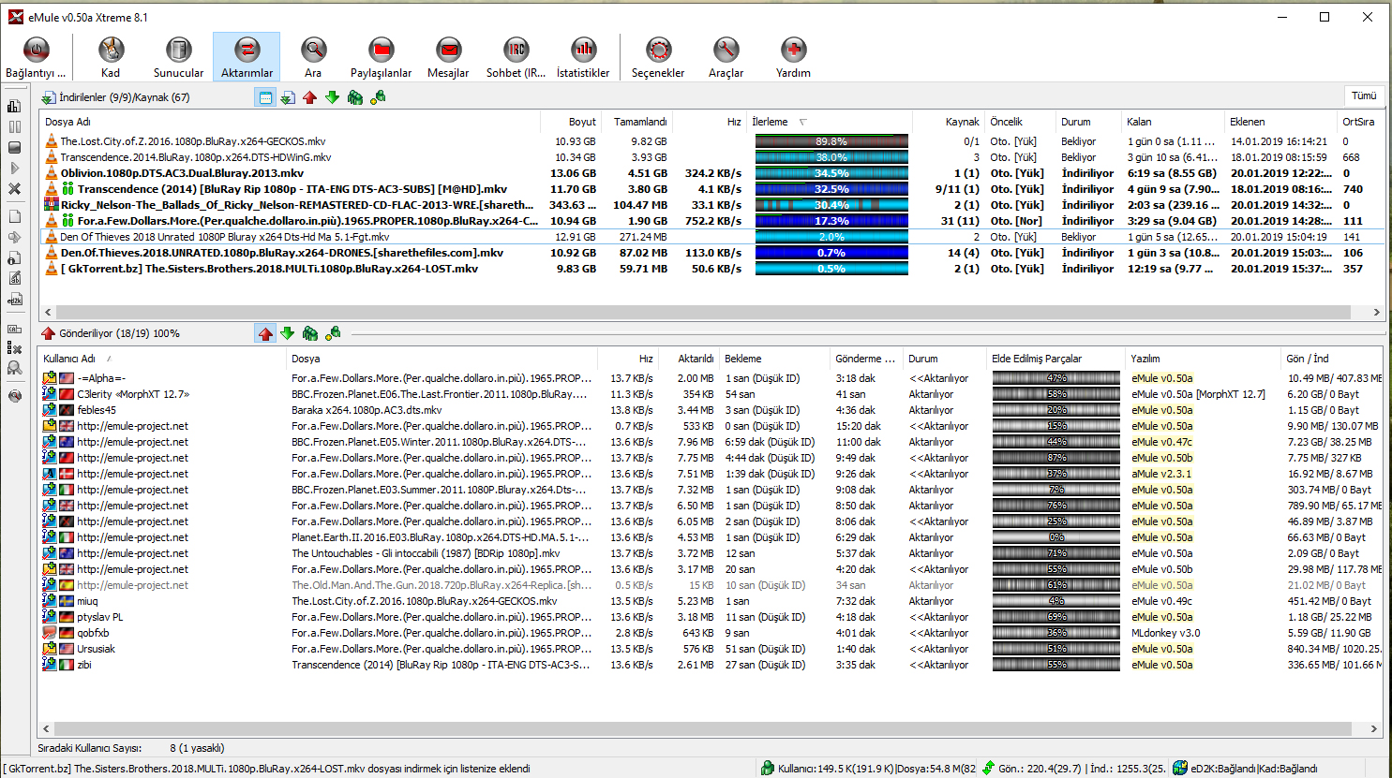Sort uploads by Elde Edilmiş Parçalar header

pos(1056,359)
